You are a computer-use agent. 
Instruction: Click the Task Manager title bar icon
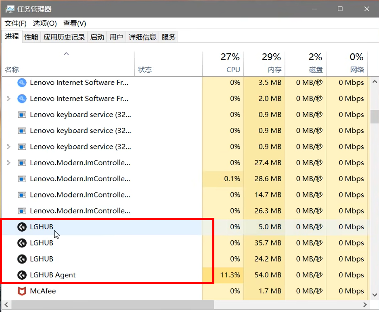10,9
